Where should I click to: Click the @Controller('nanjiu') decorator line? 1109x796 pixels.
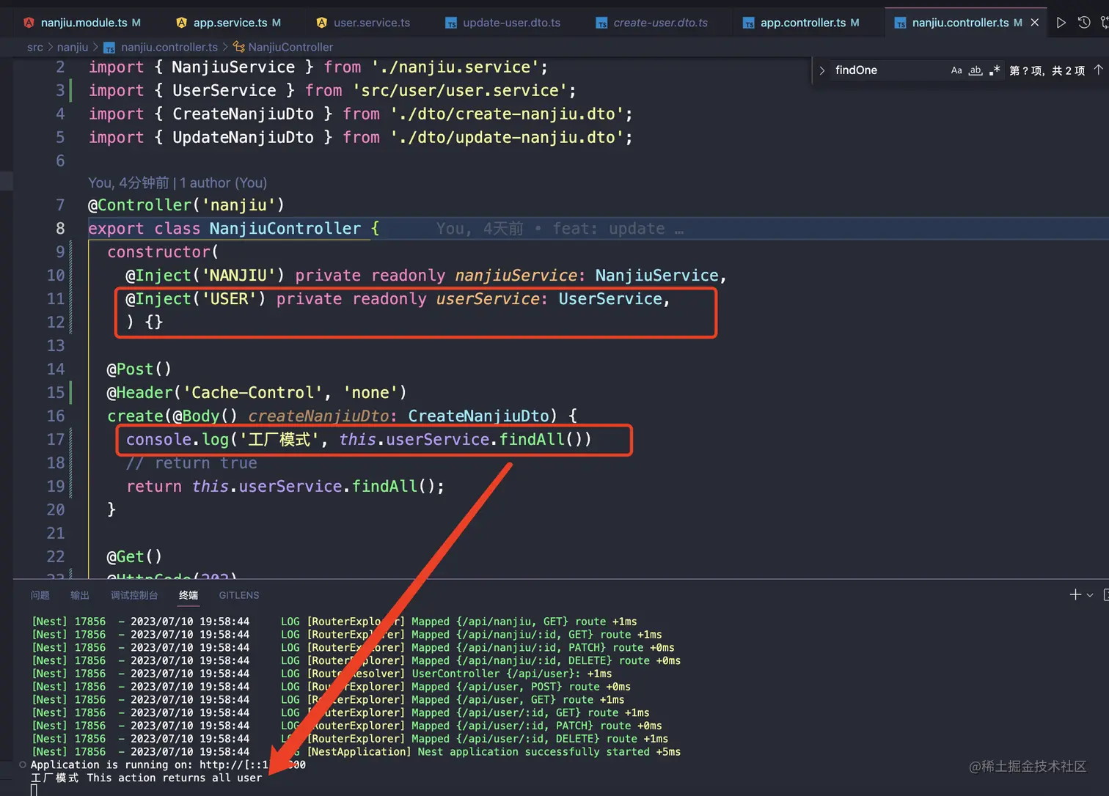click(186, 205)
